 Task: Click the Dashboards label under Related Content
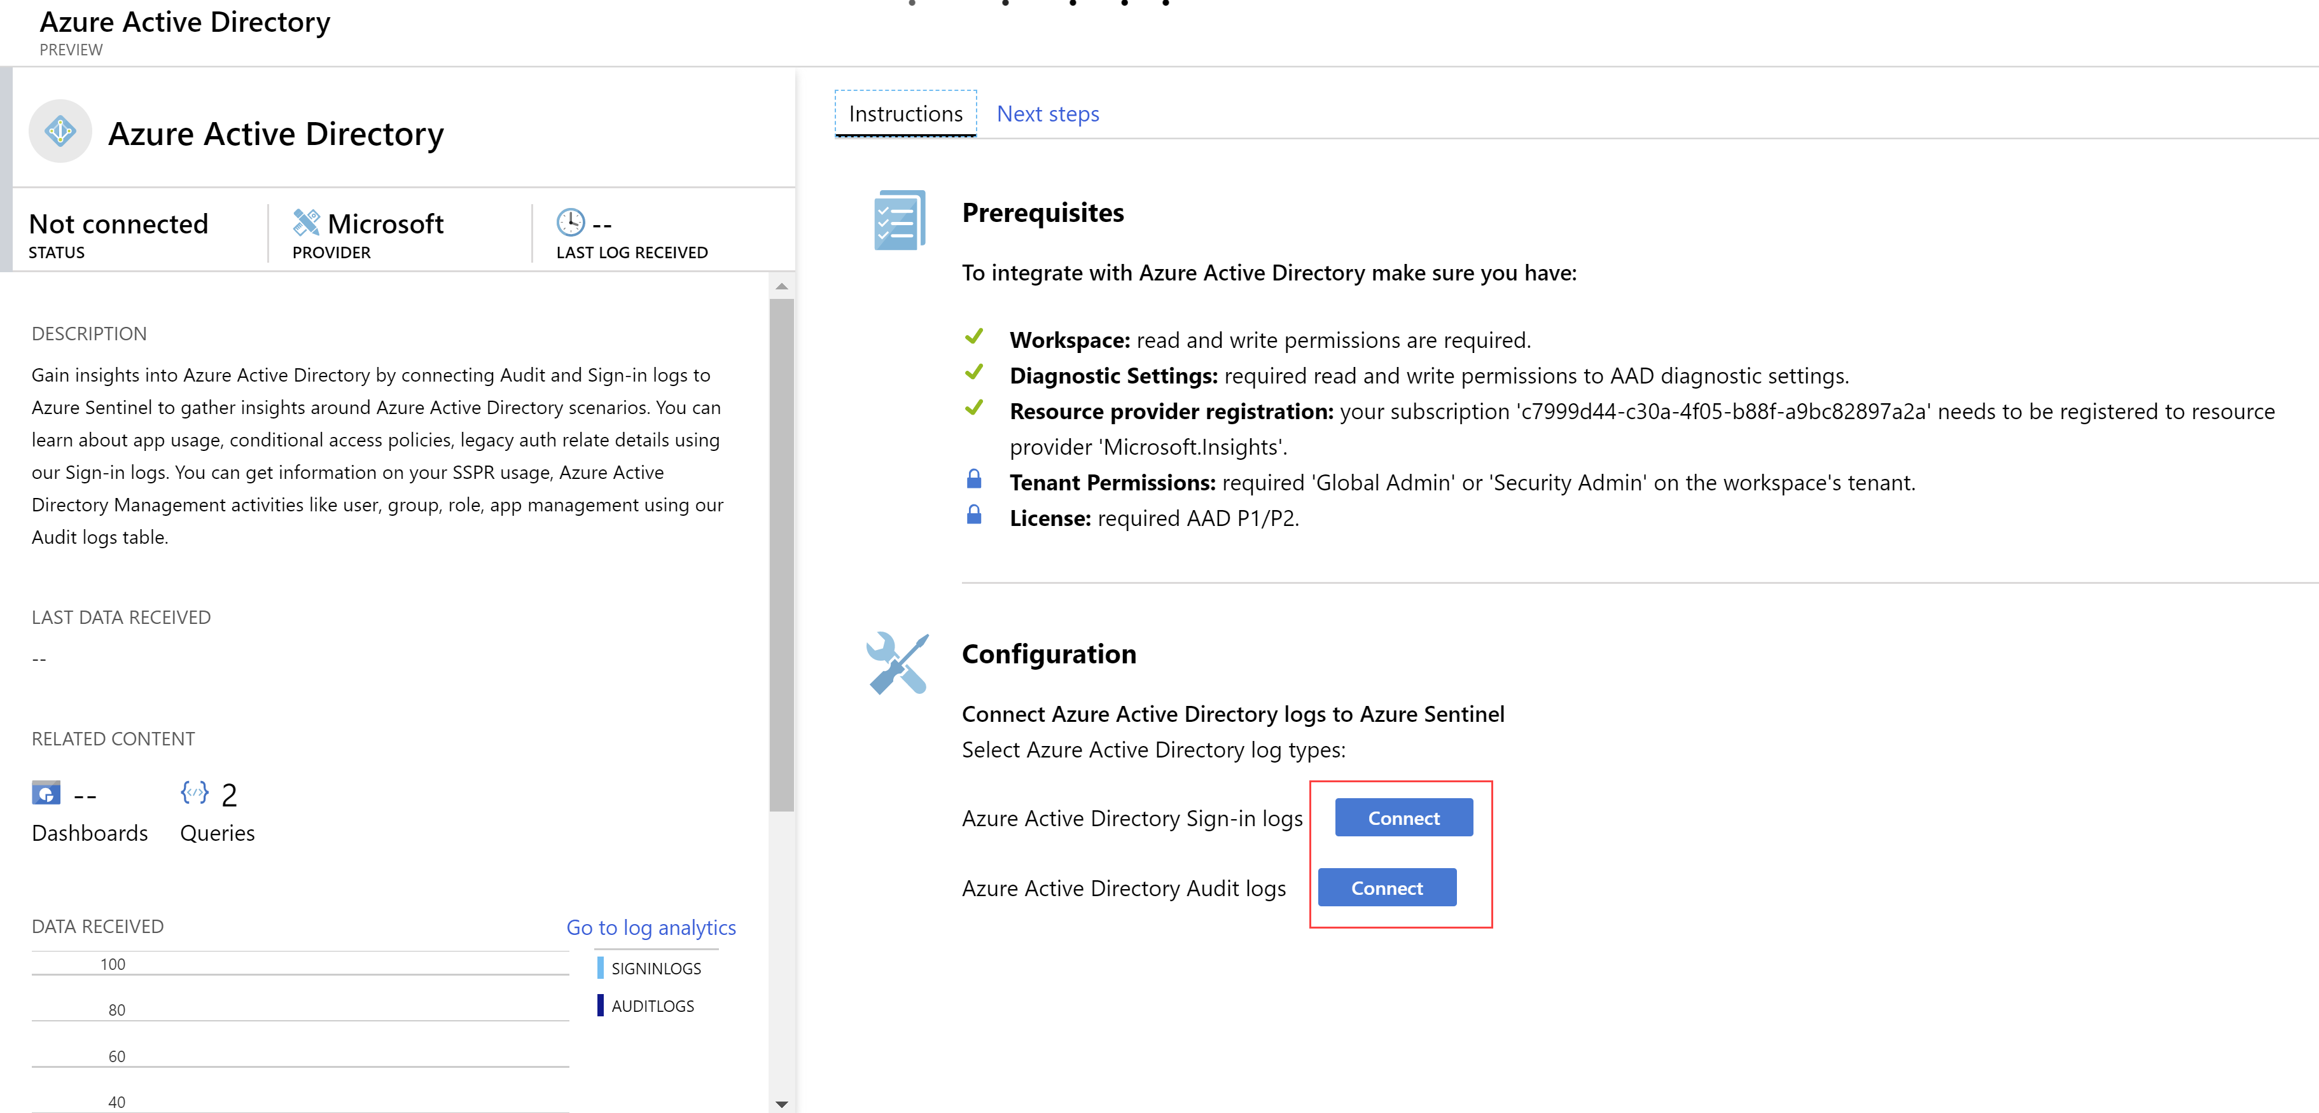[x=89, y=833]
